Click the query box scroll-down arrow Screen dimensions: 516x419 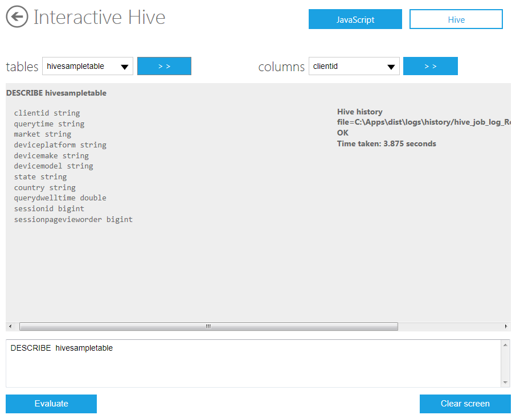505,383
